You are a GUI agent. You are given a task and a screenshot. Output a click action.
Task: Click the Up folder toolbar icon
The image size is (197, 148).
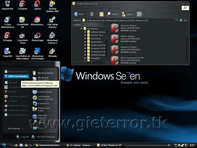[x=101, y=14]
